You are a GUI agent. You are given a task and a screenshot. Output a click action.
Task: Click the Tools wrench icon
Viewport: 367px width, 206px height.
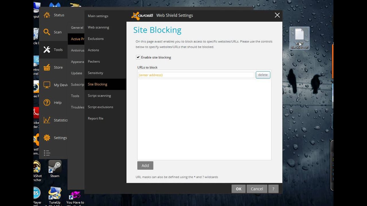tap(47, 49)
